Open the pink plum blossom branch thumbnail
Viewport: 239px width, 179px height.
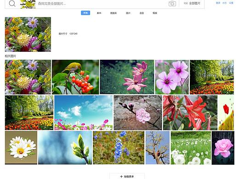tap(138, 112)
